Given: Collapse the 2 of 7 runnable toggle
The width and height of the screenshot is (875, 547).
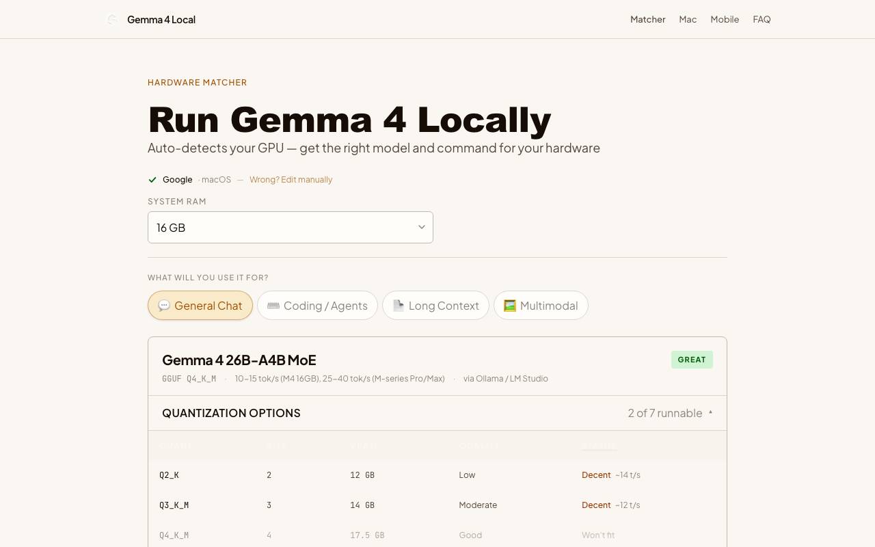Looking at the screenshot, I should pyautogui.click(x=671, y=413).
